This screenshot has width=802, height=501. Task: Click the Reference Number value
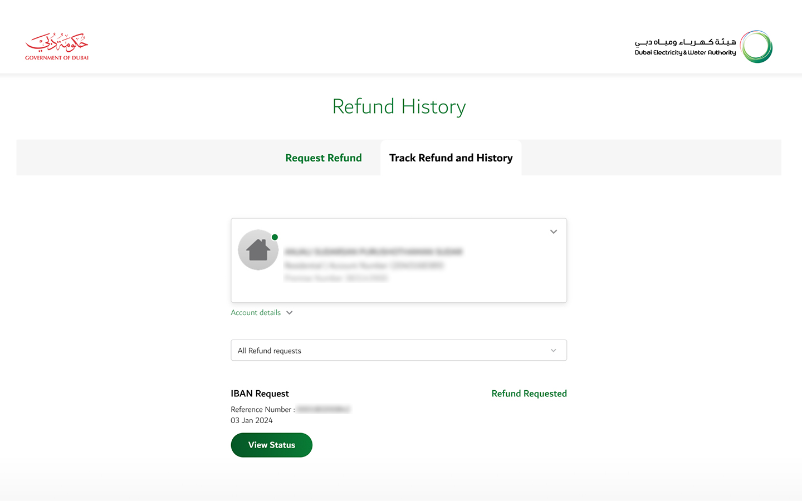(323, 409)
